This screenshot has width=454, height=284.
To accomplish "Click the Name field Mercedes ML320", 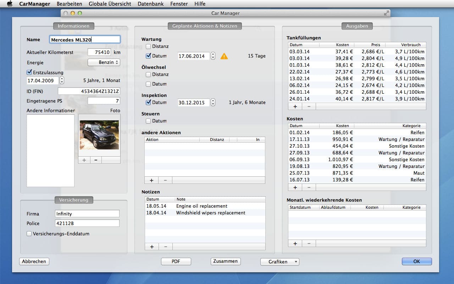I will pos(85,40).
